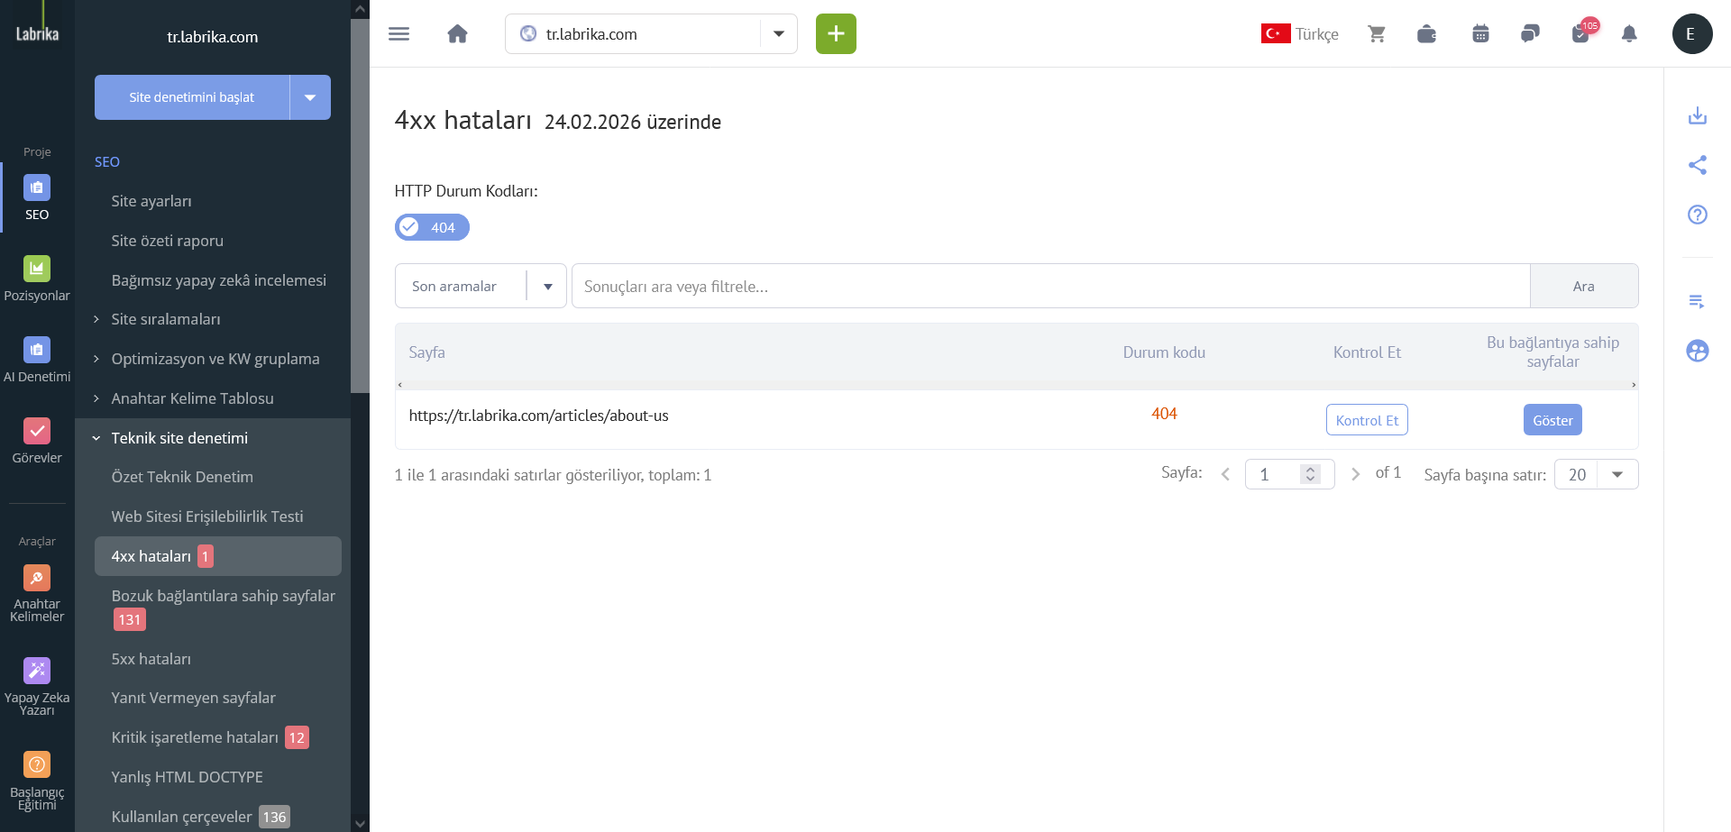
Task: Click Site denetimini başlat button
Action: (192, 97)
